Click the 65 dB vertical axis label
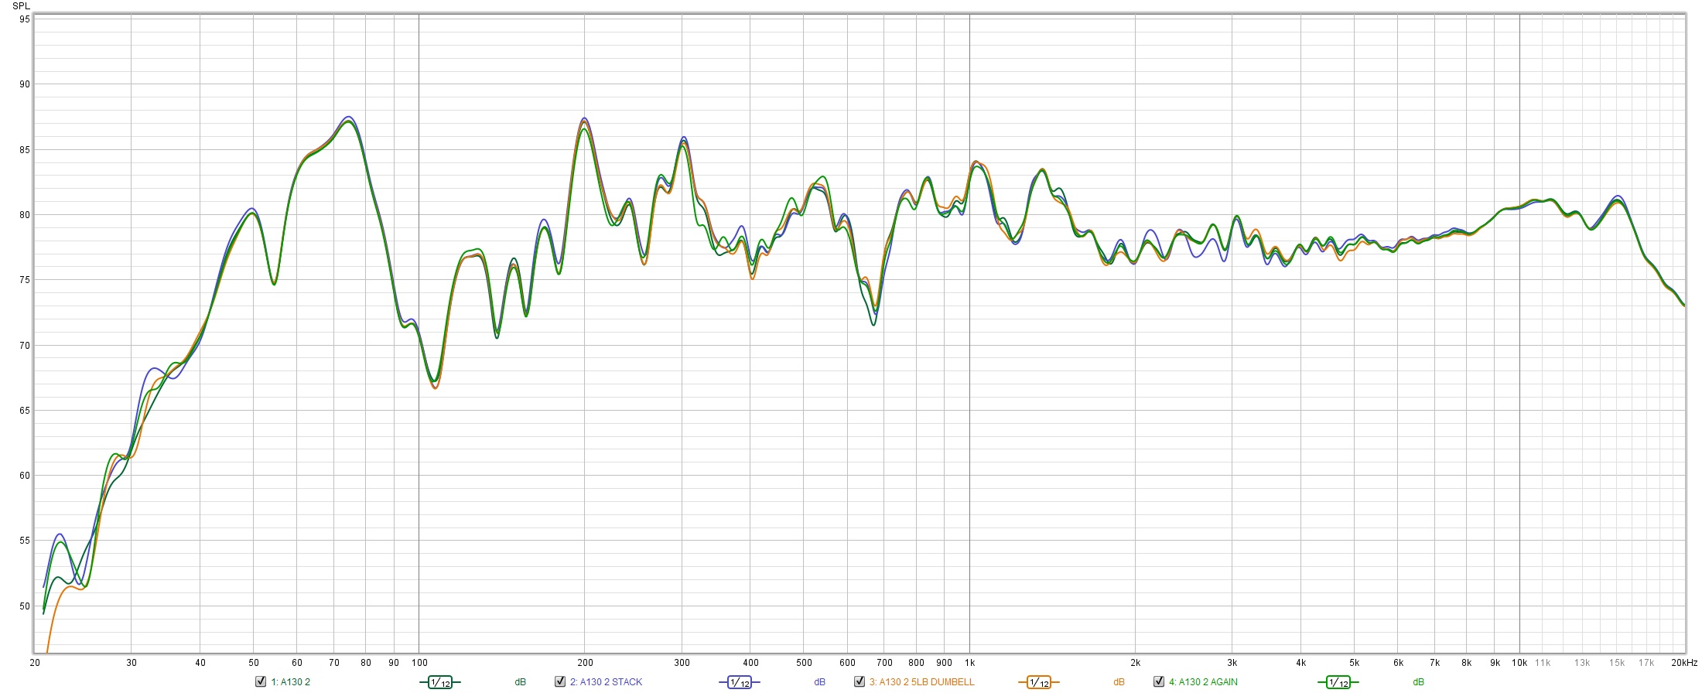Screen dimensions: 1702x693 [x=25, y=411]
